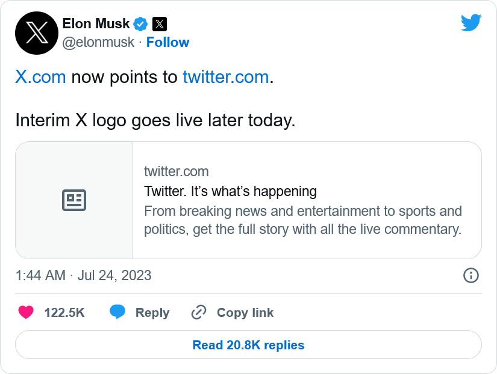Click the X profile avatar picture
497x374 pixels.
pyautogui.click(x=36, y=33)
